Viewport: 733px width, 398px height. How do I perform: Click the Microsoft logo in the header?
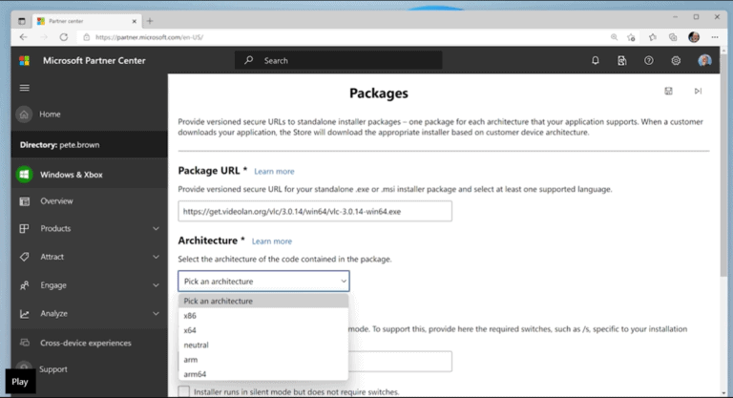[24, 60]
